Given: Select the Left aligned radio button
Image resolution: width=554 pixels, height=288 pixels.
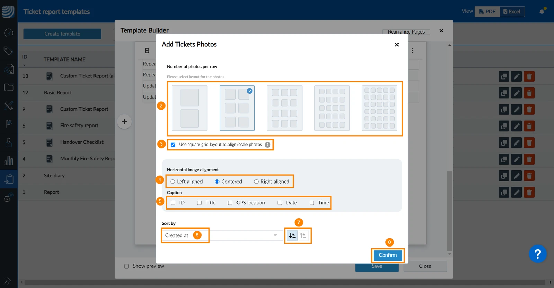Looking at the screenshot, I should pyautogui.click(x=172, y=182).
